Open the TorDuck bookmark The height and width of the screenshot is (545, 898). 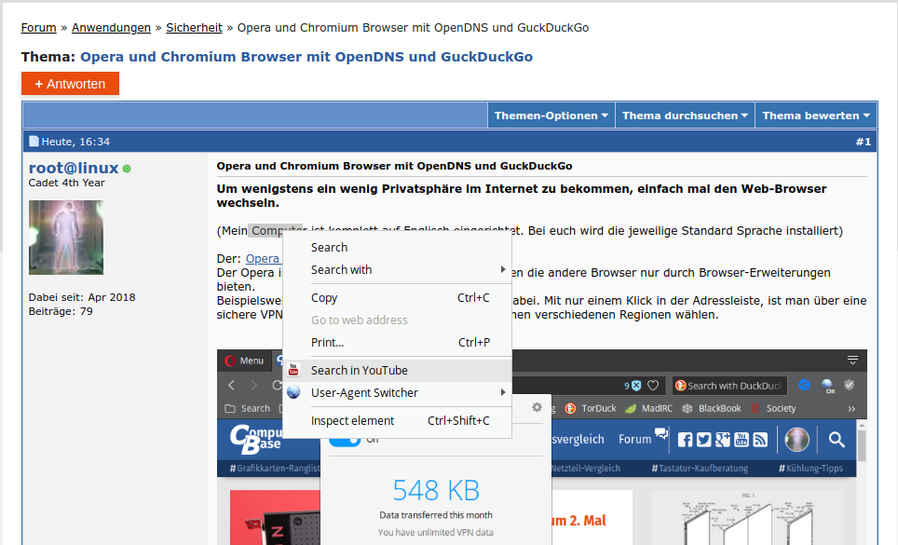[x=591, y=408]
